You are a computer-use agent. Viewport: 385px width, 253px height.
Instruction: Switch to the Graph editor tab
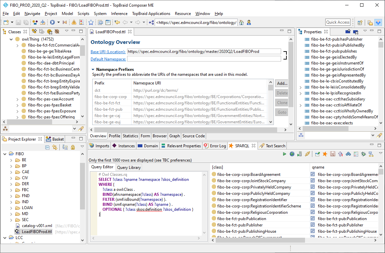pyautogui.click(x=175, y=136)
